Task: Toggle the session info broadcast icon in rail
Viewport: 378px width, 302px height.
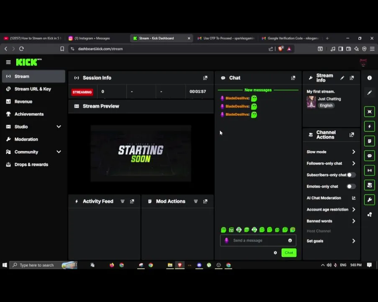Action: point(369,170)
